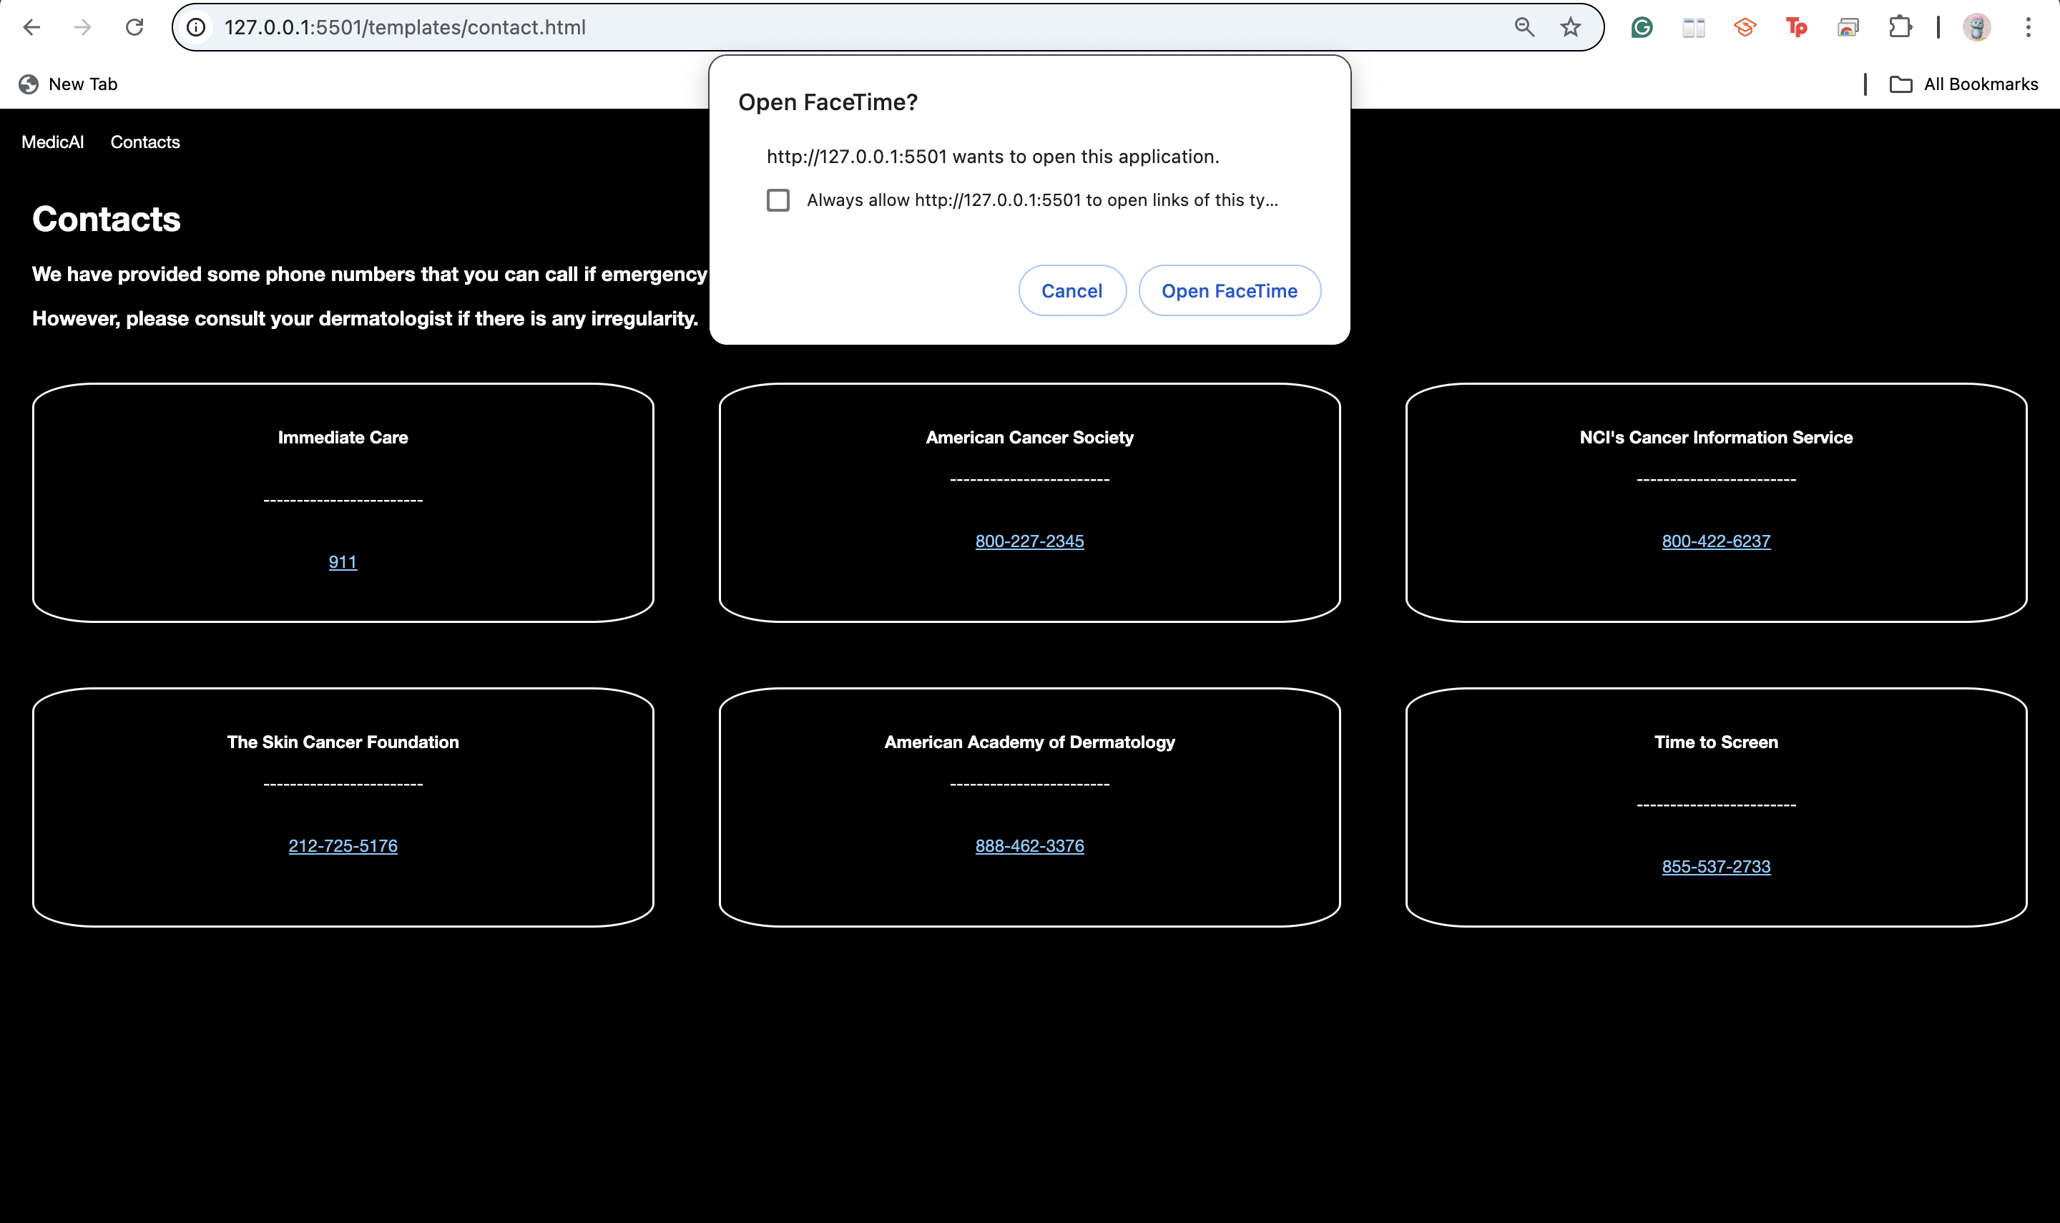Open the Extensions puzzle piece menu

point(1899,27)
